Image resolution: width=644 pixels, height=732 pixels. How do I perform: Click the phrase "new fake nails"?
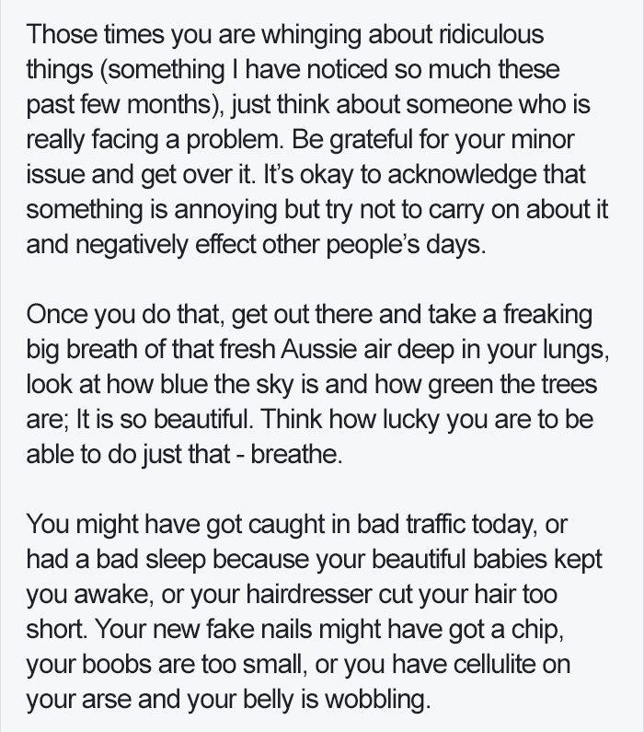coord(232,629)
